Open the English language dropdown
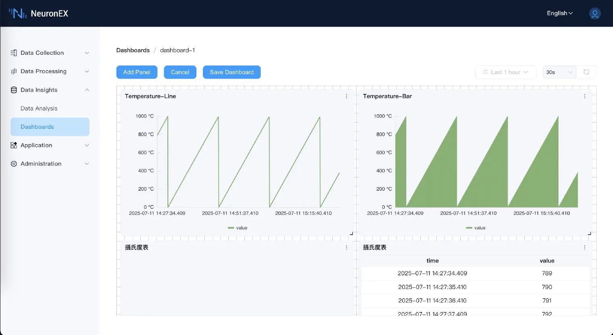The height and width of the screenshot is (335, 613). point(560,13)
